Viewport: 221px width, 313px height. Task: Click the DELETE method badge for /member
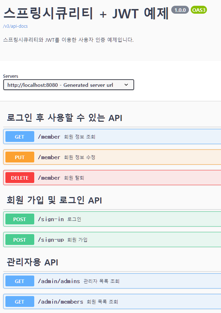pos(20,178)
